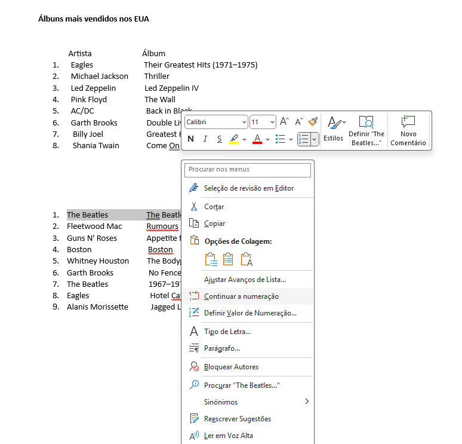Expand the numbering list dropdown arrow
This screenshot has width=462, height=444.
point(315,139)
